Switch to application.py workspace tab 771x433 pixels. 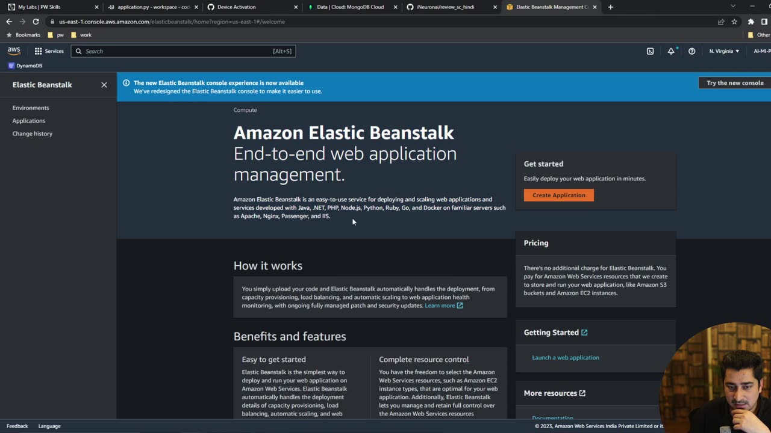point(154,7)
